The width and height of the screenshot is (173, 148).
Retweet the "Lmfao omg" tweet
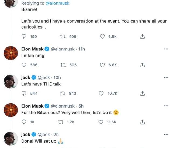click(63, 65)
